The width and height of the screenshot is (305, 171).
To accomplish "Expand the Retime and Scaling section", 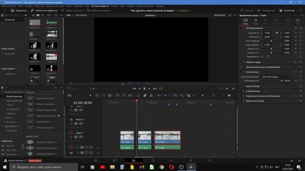I will (x=255, y=101).
